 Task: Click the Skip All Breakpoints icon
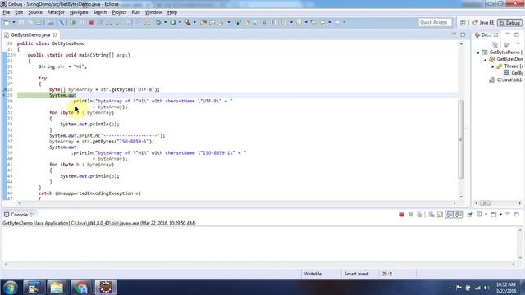62,22
